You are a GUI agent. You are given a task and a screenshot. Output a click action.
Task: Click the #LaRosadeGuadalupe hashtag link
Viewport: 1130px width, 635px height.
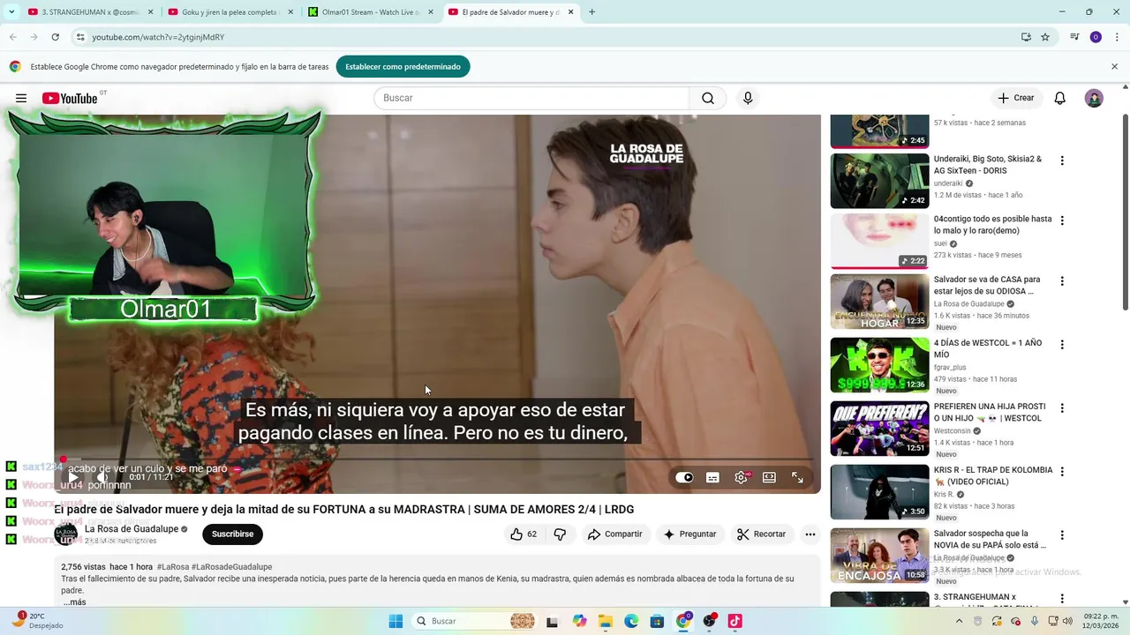pos(231,567)
